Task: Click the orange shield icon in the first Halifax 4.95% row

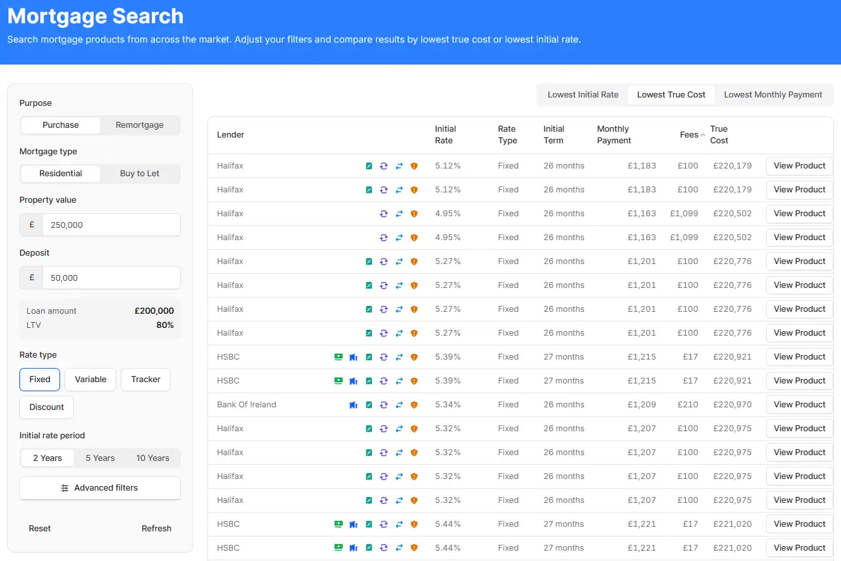Action: pyautogui.click(x=414, y=214)
